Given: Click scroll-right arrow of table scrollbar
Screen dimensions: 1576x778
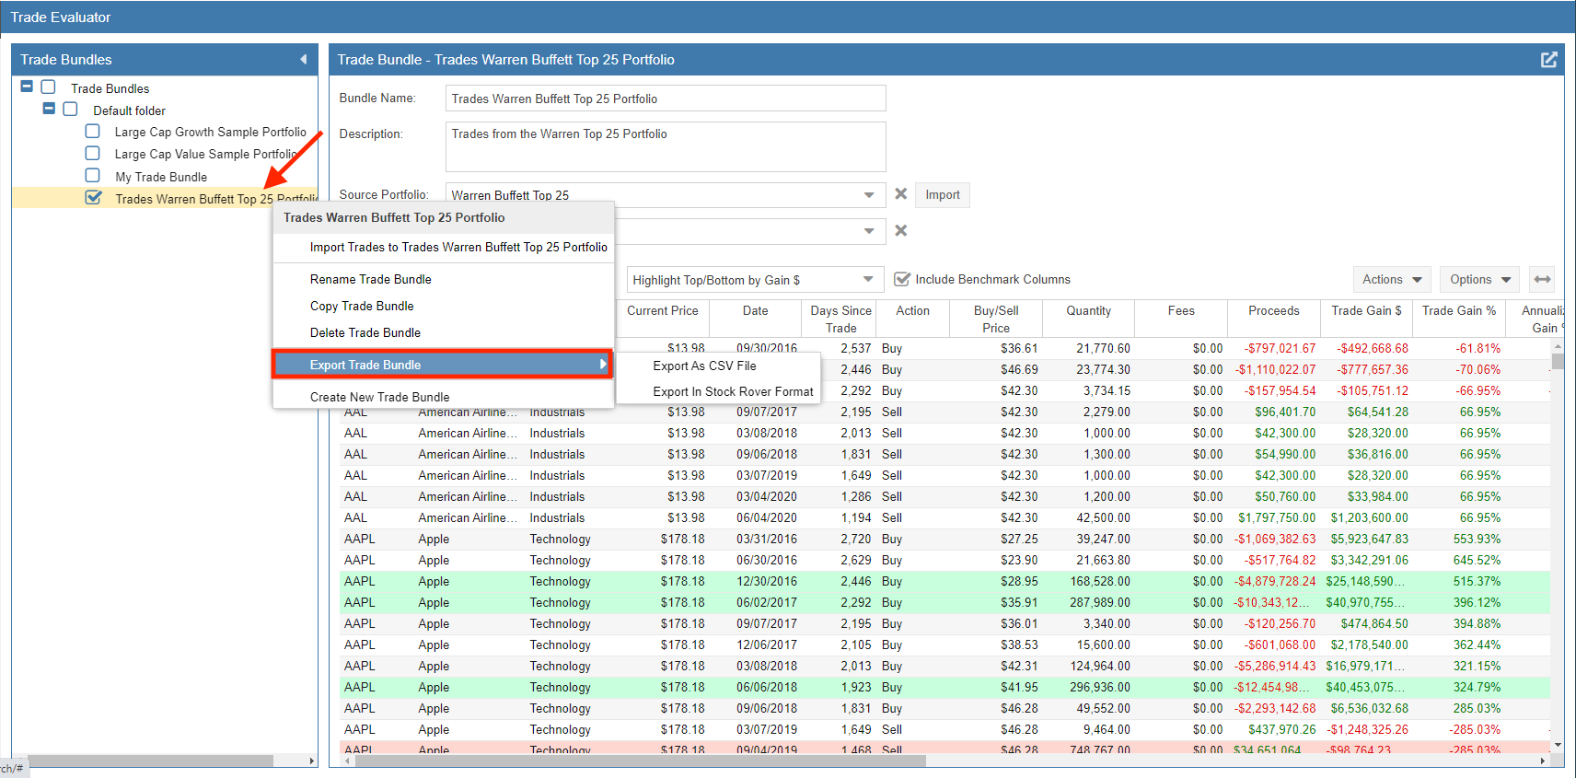Looking at the screenshot, I should coord(1543,761).
